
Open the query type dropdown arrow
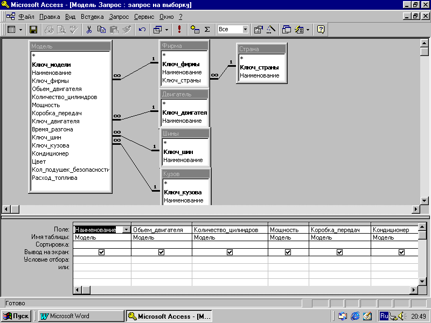coord(167,30)
